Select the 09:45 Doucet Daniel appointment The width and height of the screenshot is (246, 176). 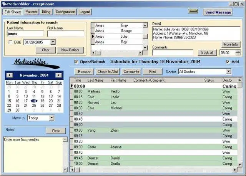pos(154,158)
